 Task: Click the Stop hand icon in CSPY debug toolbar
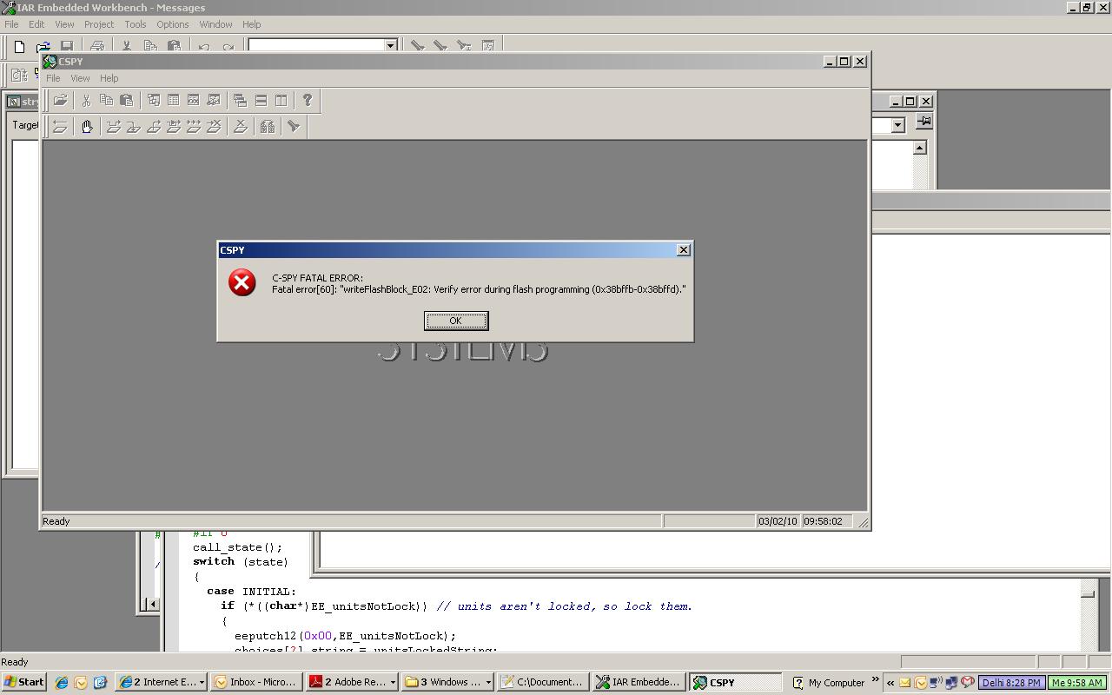point(87,127)
